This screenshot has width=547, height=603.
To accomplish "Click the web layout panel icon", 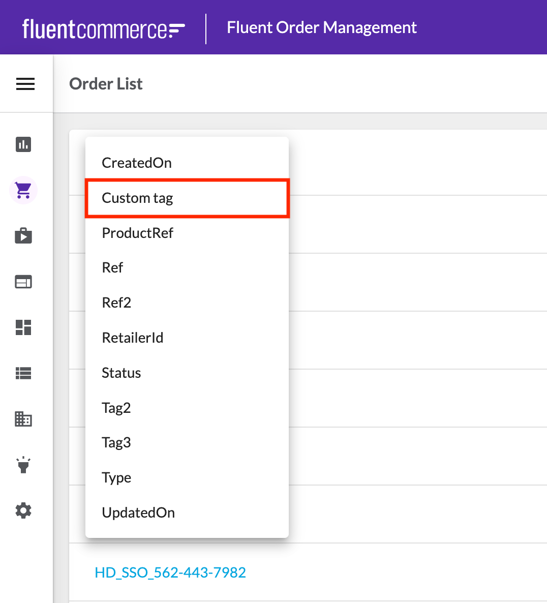I will click(x=23, y=282).
